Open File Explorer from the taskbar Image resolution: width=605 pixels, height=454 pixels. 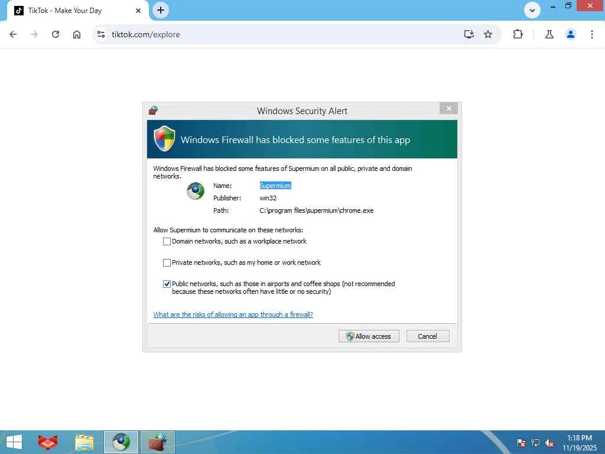(x=84, y=442)
